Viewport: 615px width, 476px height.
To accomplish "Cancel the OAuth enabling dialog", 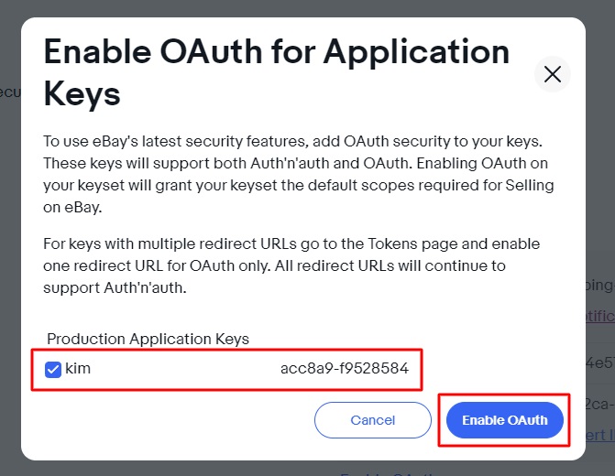I will click(x=373, y=420).
